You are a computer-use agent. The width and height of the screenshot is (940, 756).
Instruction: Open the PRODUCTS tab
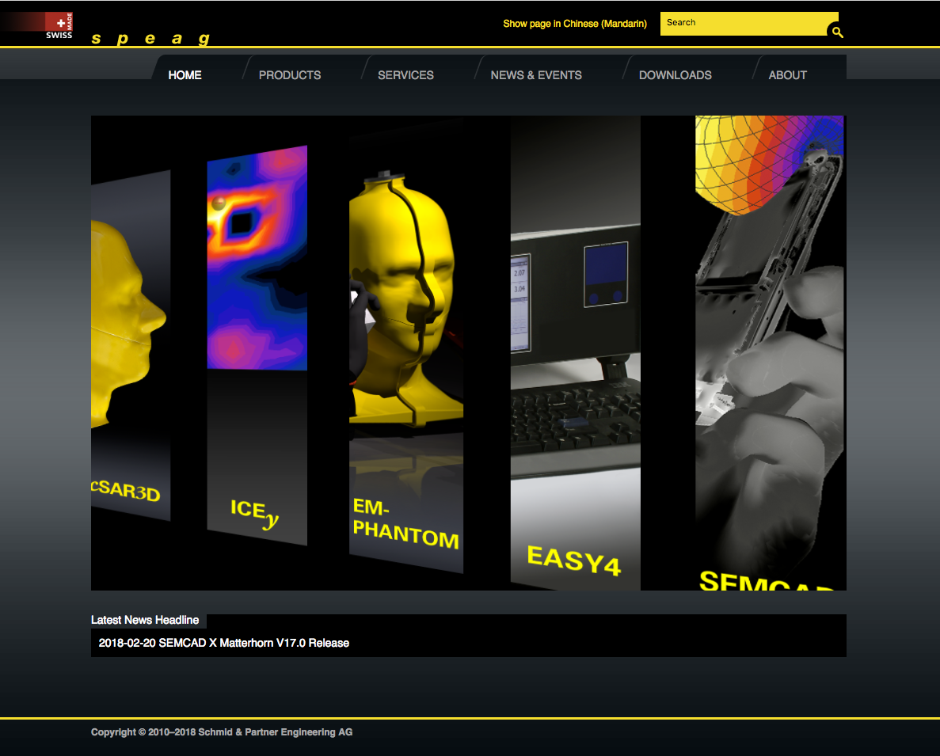coord(290,75)
